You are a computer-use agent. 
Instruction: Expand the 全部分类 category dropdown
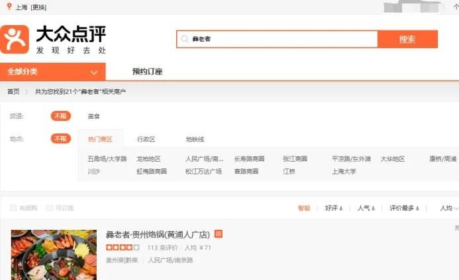point(53,72)
